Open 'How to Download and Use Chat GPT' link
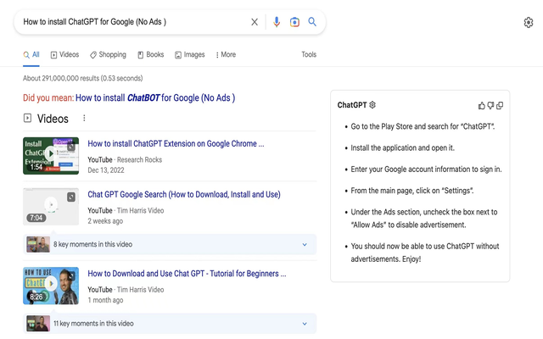Image resolution: width=543 pixels, height=339 pixels. pyautogui.click(x=187, y=274)
